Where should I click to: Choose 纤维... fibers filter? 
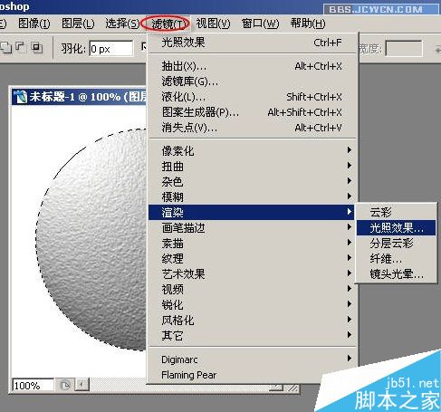(x=396, y=259)
